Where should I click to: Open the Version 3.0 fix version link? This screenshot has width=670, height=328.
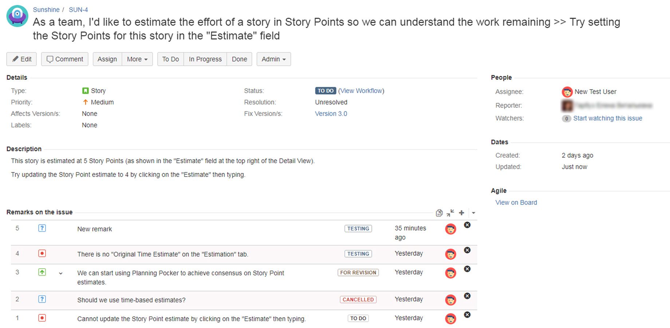pos(331,114)
